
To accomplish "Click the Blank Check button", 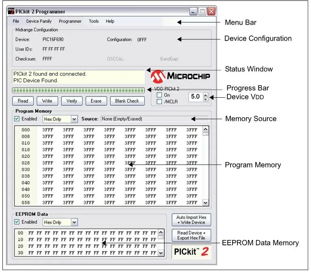I will pyautogui.click(x=127, y=101).
